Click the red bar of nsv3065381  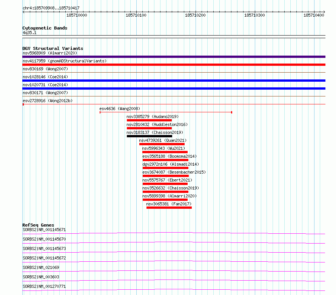point(169,208)
